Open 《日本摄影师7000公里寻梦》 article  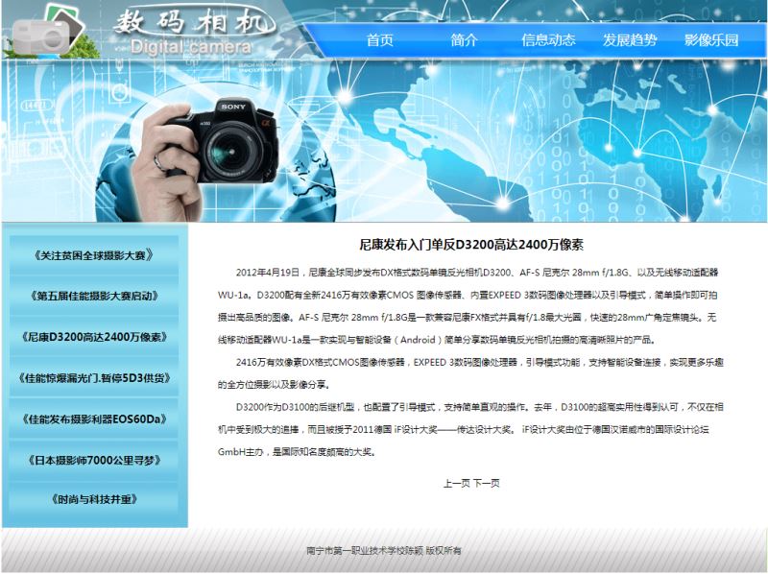[x=93, y=460]
